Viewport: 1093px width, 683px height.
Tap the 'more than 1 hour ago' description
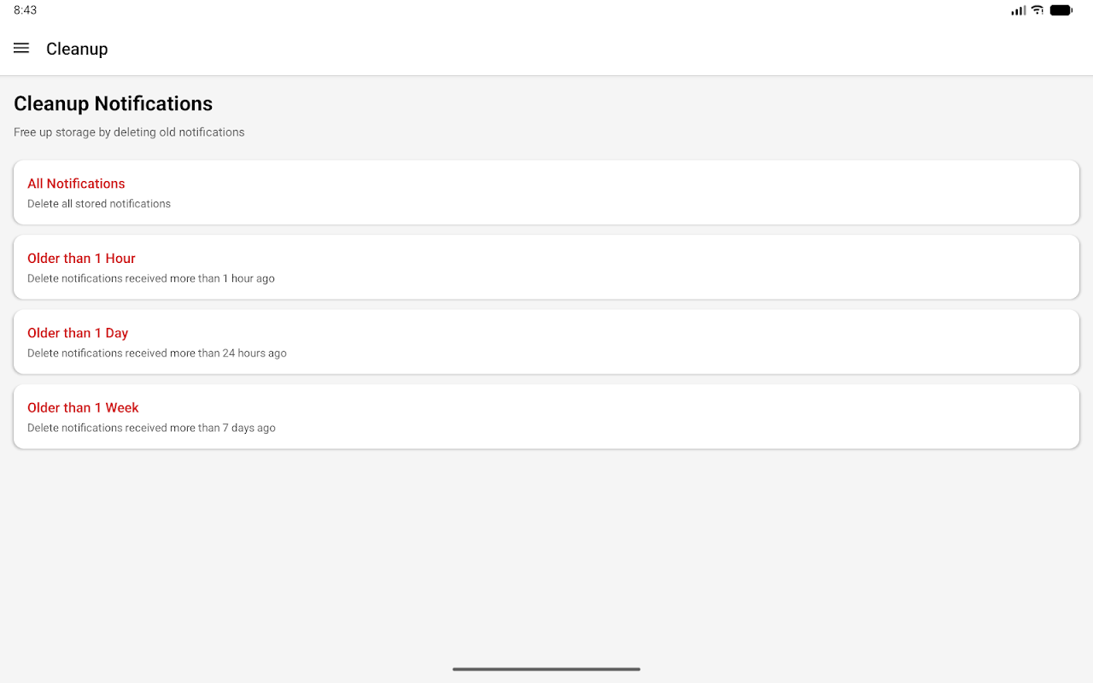[151, 278]
